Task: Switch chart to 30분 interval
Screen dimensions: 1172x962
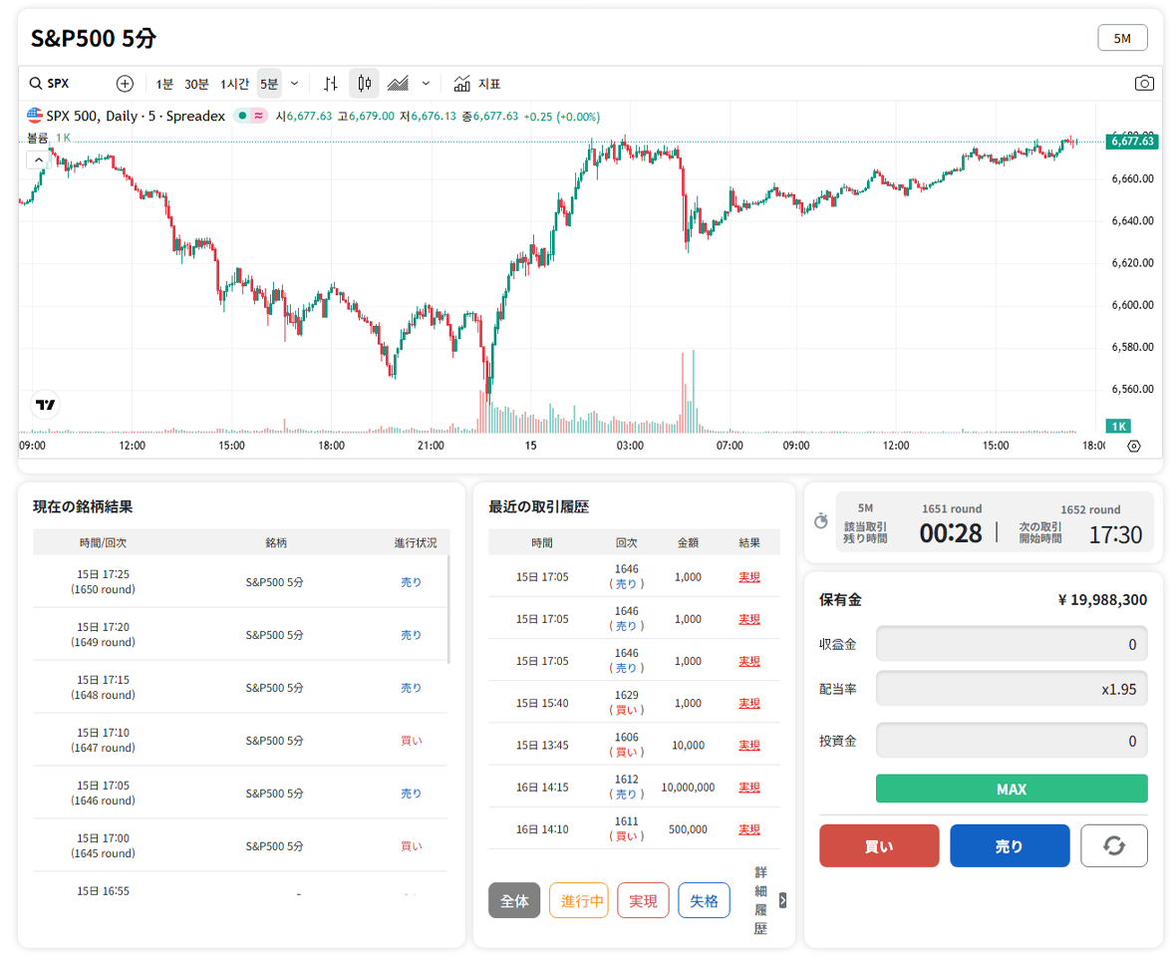Action: pyautogui.click(x=196, y=84)
